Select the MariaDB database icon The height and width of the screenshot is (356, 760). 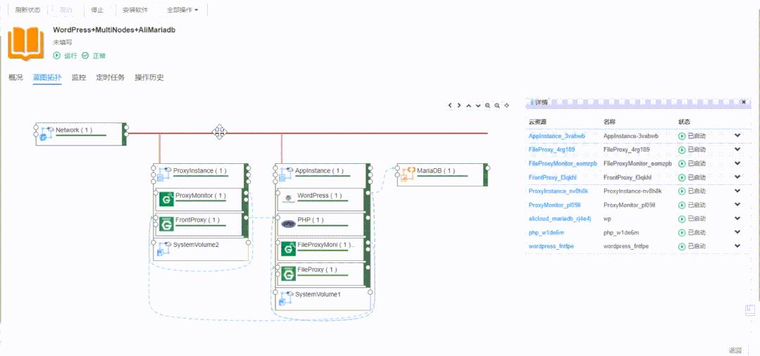pos(409,175)
